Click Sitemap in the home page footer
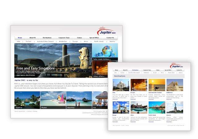The width and height of the screenshot is (198, 139). [x=35, y=111]
